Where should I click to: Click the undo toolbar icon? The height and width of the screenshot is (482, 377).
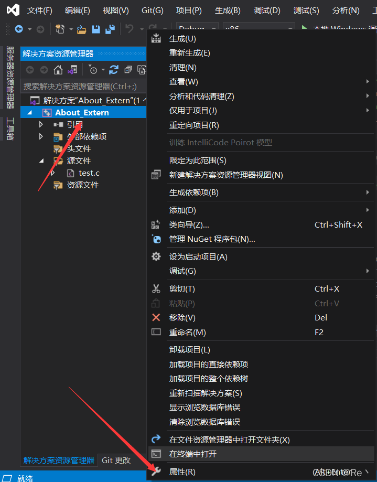point(130,29)
